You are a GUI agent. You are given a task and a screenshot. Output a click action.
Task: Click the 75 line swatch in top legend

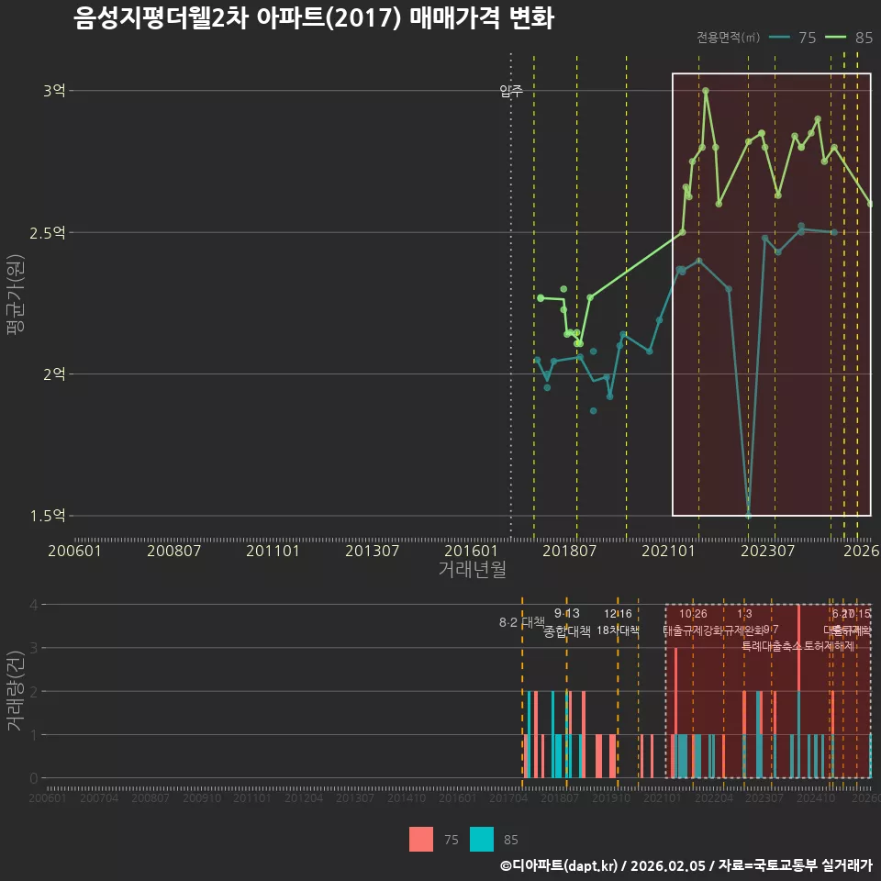coord(779,37)
